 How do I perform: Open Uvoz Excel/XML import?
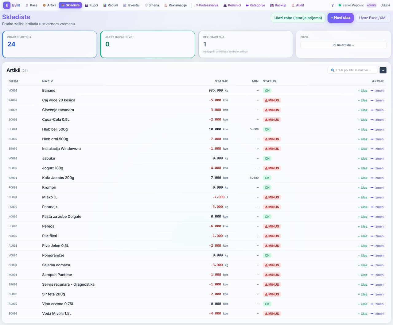coord(373,18)
